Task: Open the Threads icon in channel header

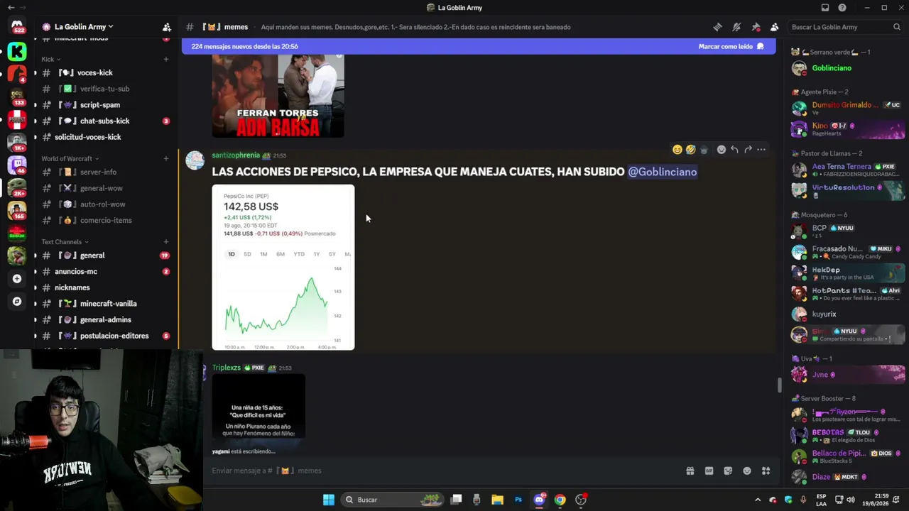Action: coord(717,27)
